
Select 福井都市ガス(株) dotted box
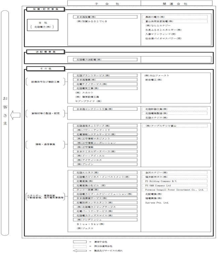[175, 177]
